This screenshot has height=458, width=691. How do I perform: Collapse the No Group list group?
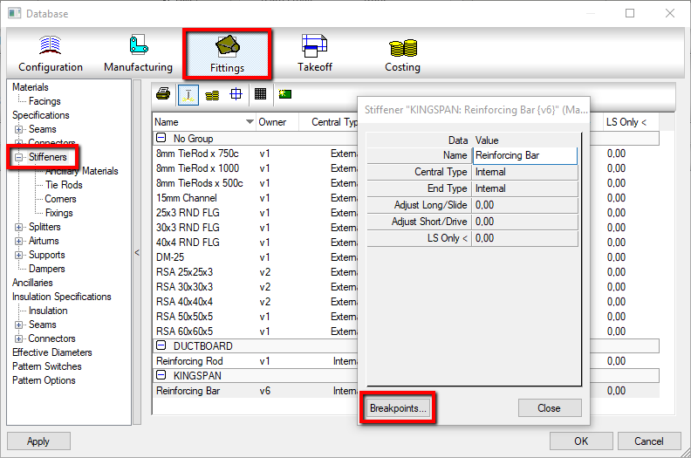[161, 138]
